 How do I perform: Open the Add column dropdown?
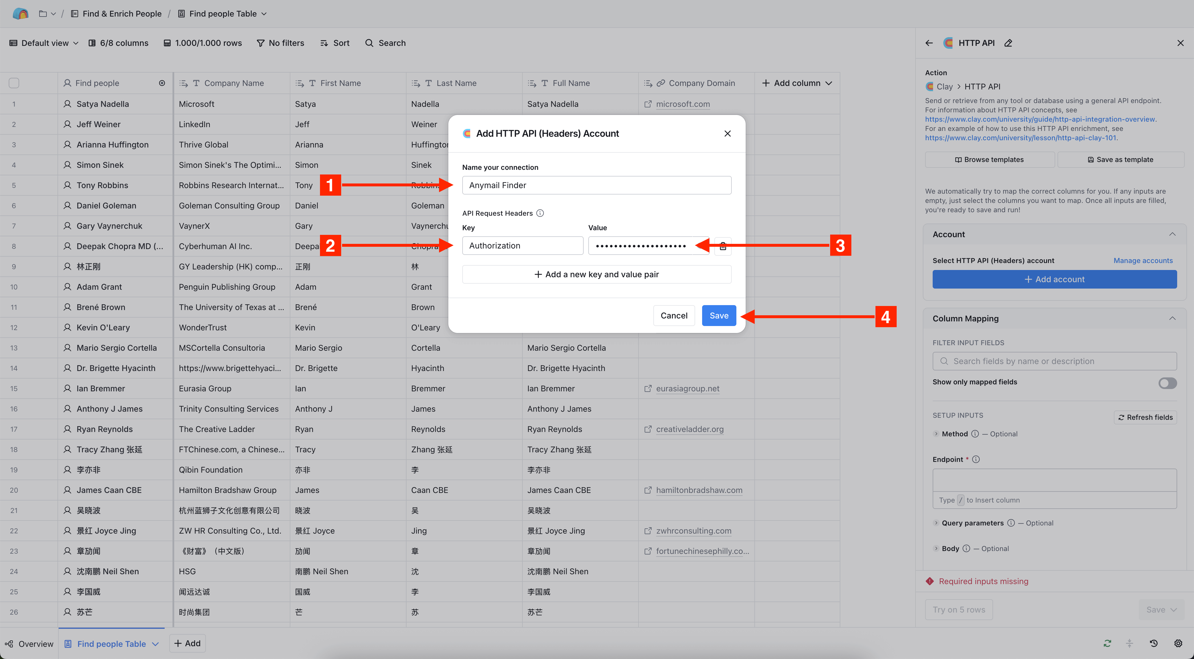tap(797, 83)
